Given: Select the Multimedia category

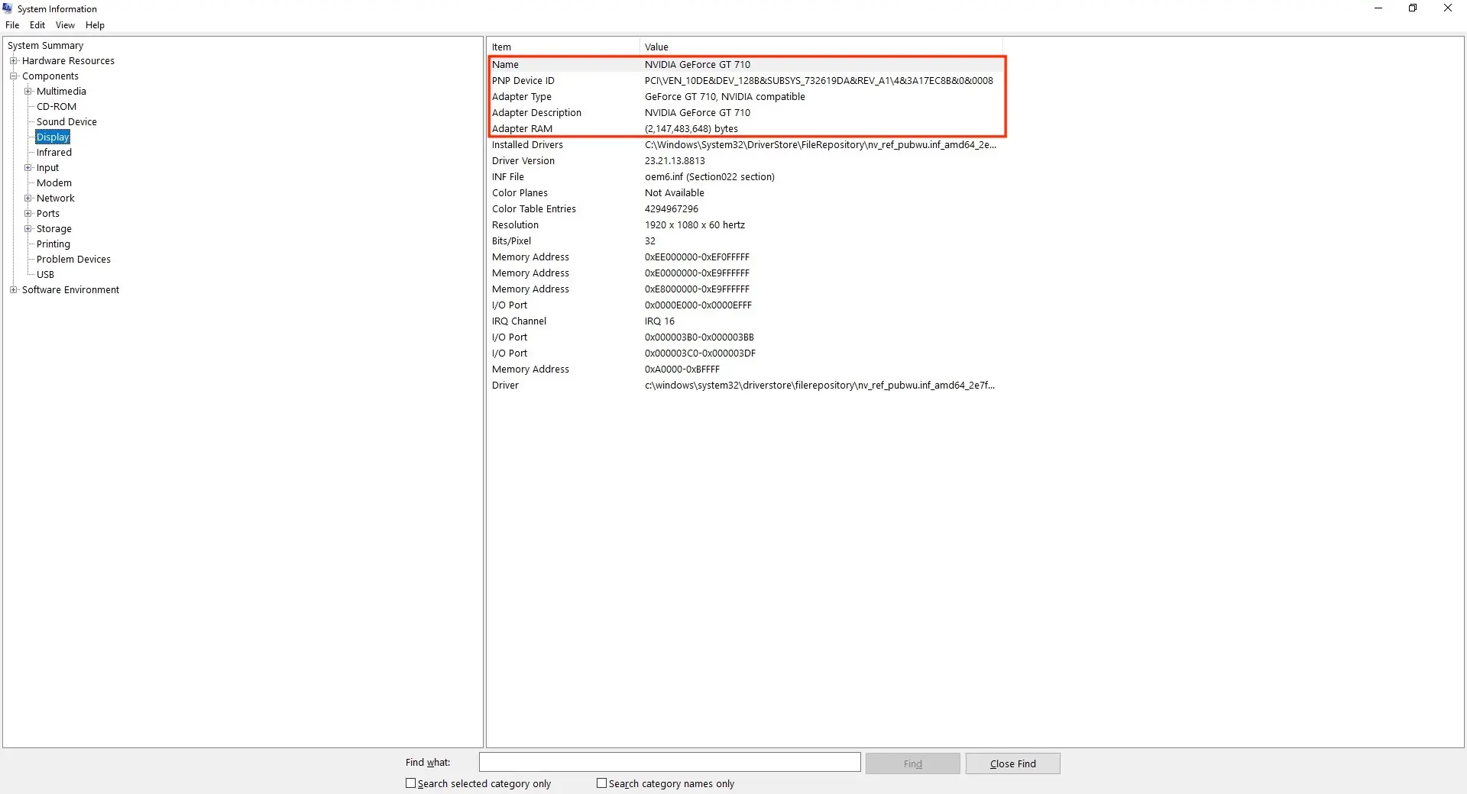Looking at the screenshot, I should 61,92.
